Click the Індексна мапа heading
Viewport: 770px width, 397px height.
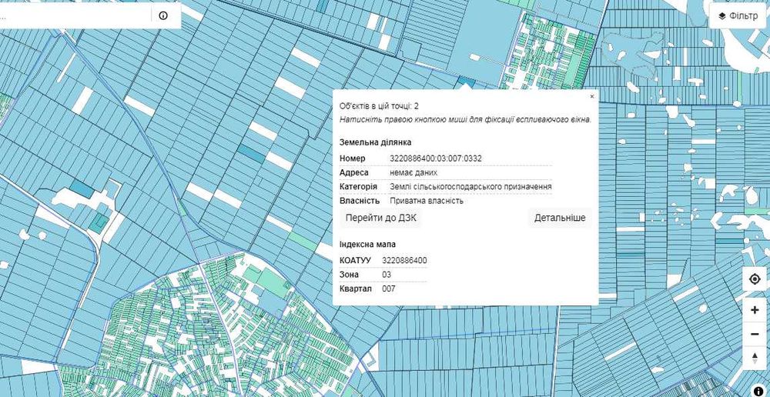point(367,245)
